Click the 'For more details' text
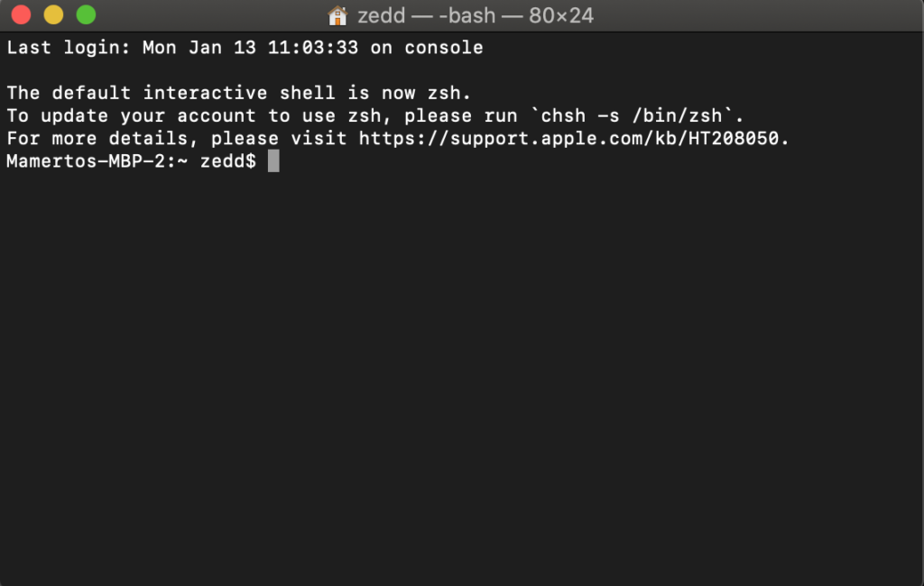Screen dimensions: 924x586 click(97, 139)
